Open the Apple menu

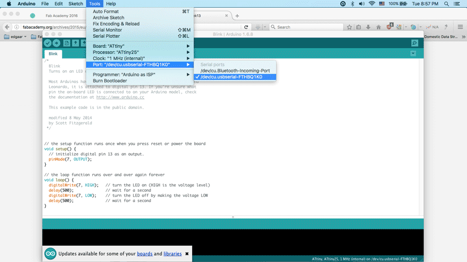click(x=9, y=4)
